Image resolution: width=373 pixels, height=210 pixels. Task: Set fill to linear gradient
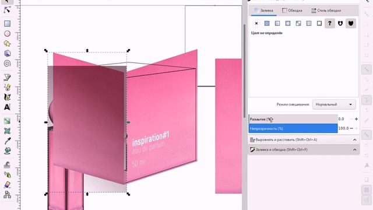click(277, 23)
